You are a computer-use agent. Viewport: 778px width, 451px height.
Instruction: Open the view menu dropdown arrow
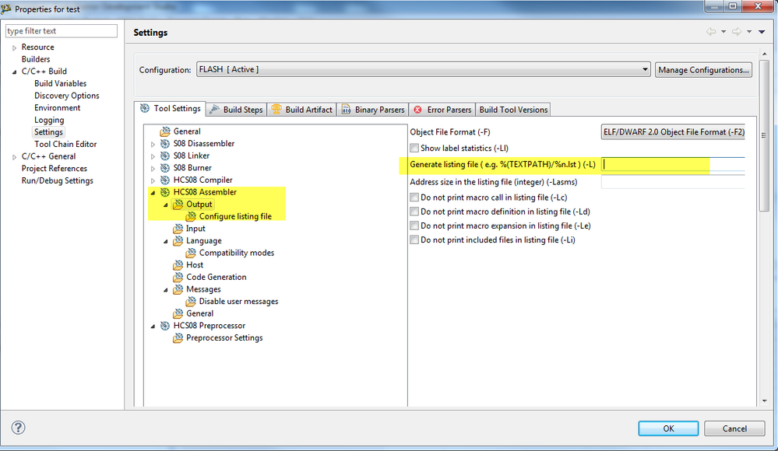pos(762,32)
